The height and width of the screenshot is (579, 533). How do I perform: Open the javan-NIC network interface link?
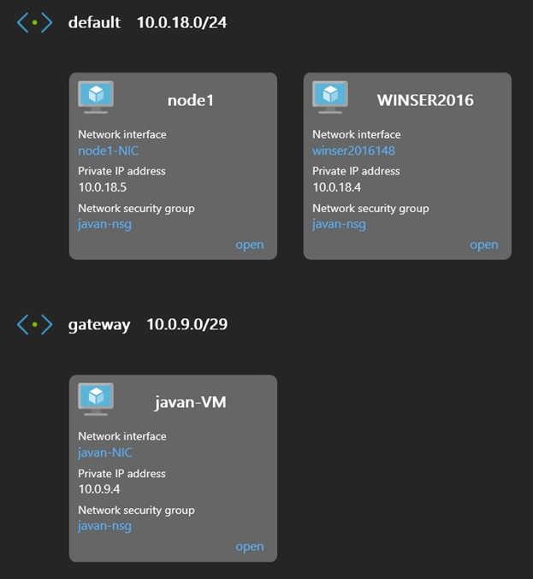click(x=105, y=452)
